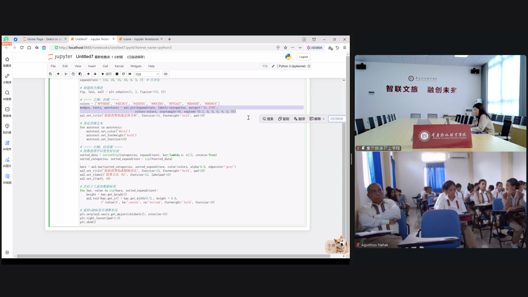The height and width of the screenshot is (297, 528).
Task: Click 复制 in the selection popup
Action: (x=284, y=119)
